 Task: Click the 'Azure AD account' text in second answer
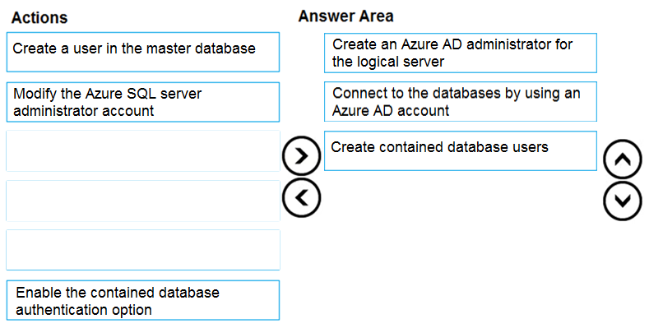coord(391,111)
